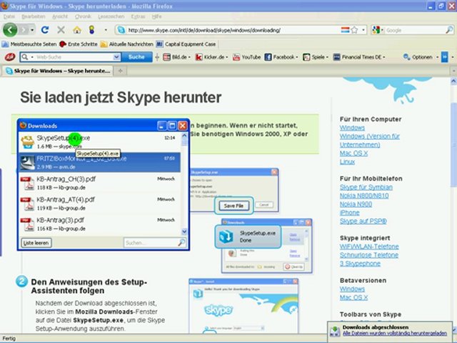
Task: Go to the Firefox home page
Action: (x=76, y=30)
